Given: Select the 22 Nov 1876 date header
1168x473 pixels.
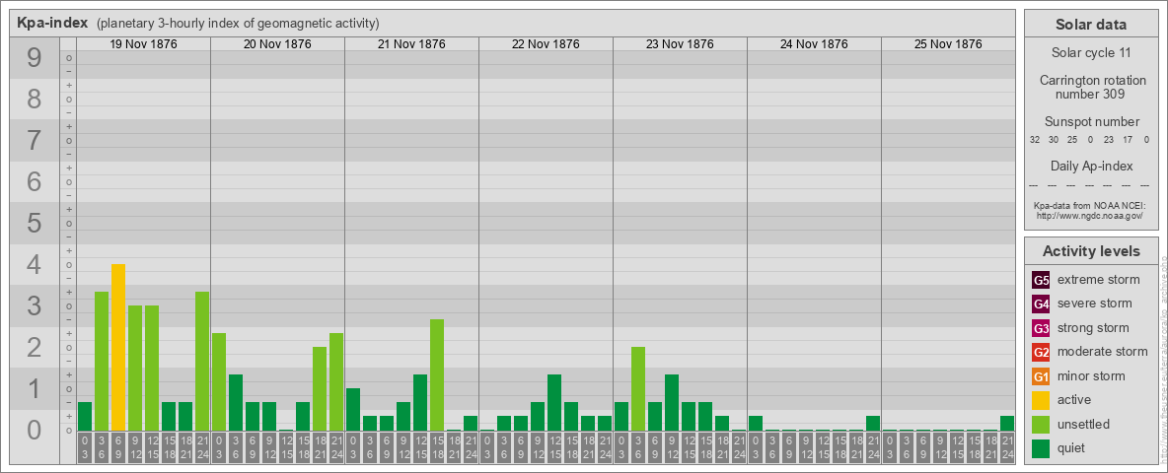Looking at the screenshot, I should click(x=546, y=44).
